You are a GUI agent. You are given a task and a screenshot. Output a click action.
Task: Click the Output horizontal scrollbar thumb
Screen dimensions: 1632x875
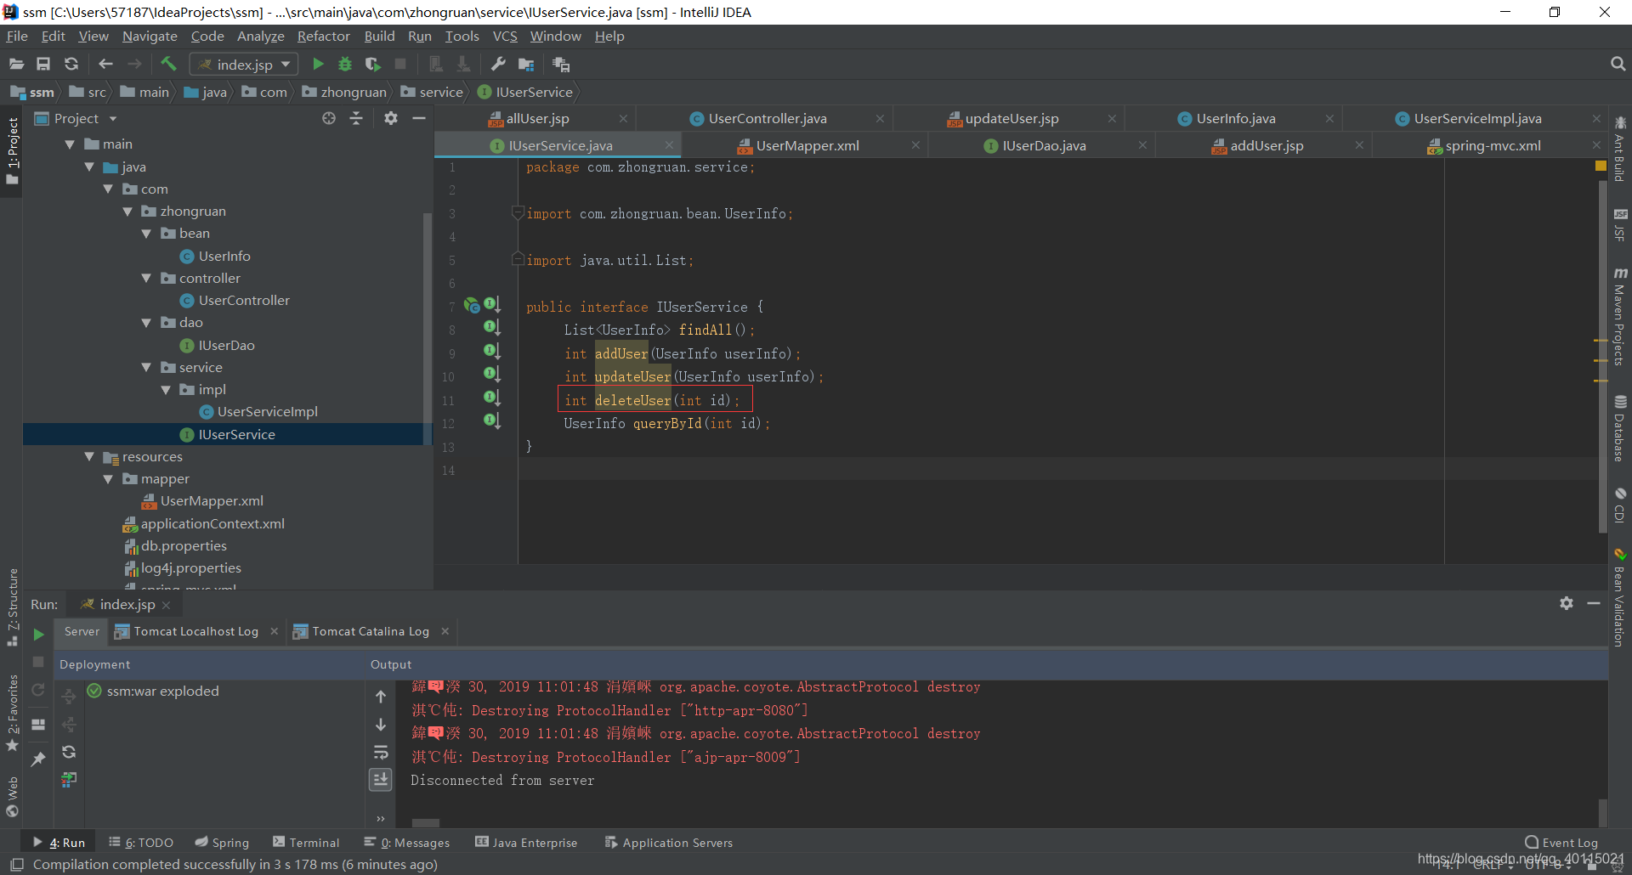(425, 823)
